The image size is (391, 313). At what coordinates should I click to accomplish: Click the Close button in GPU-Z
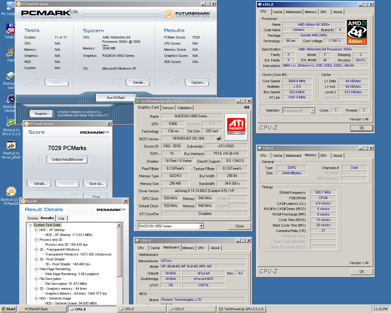[239, 226]
